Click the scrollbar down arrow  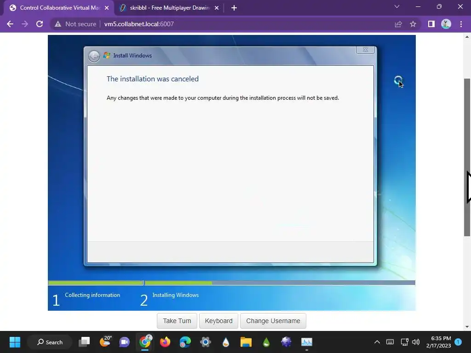pyautogui.click(x=467, y=327)
